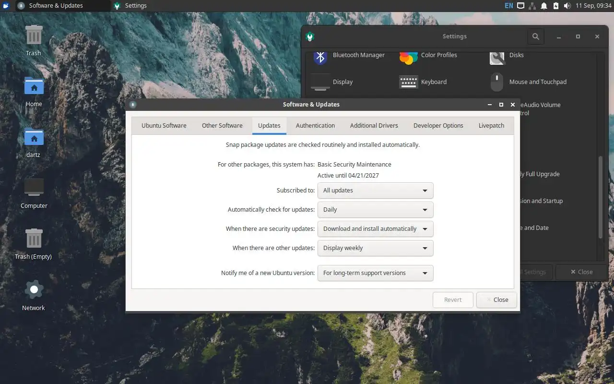Open Disks in Settings window
The height and width of the screenshot is (384, 614).
[507, 56]
